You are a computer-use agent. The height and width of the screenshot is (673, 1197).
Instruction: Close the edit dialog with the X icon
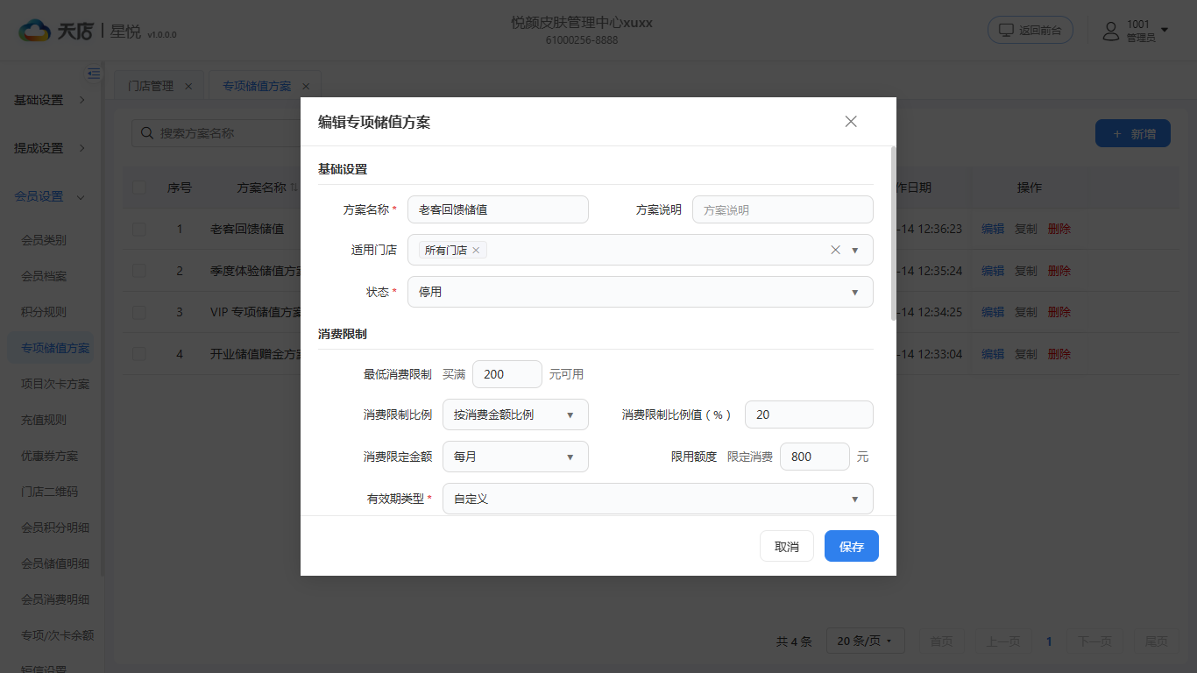point(851,122)
